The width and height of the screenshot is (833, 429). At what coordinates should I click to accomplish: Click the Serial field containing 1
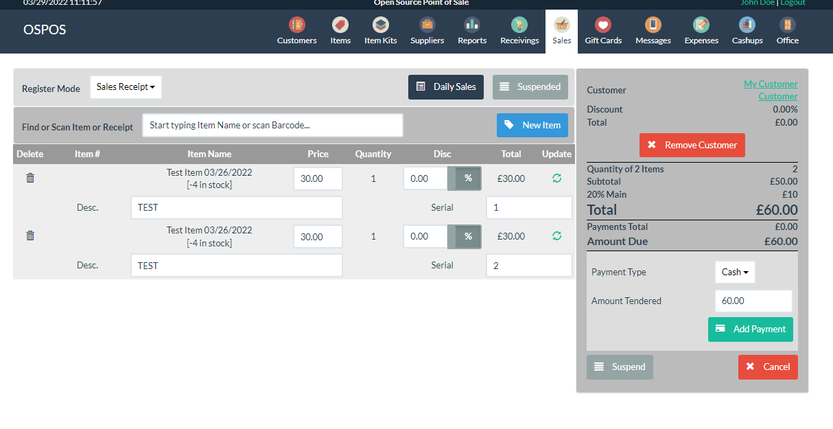coord(529,207)
